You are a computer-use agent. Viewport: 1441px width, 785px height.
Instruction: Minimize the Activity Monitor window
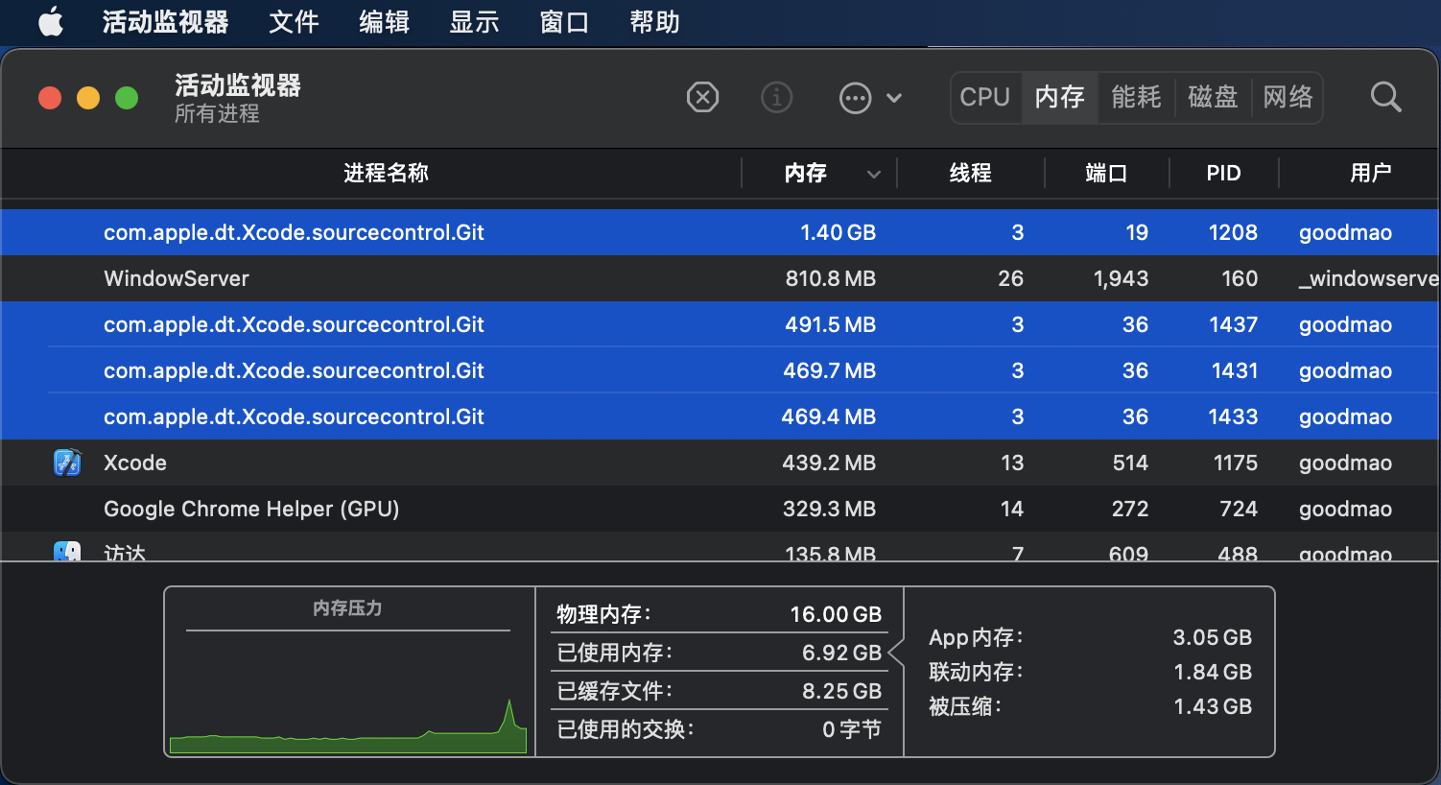click(x=88, y=98)
